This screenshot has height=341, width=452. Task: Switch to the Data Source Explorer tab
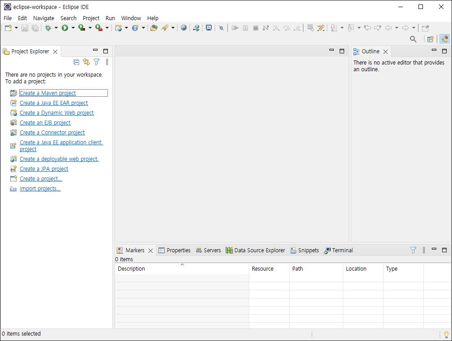(x=256, y=250)
